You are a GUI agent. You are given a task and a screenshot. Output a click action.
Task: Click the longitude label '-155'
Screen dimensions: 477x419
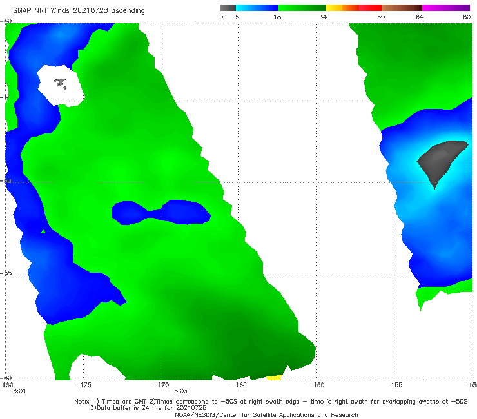tap(394, 385)
